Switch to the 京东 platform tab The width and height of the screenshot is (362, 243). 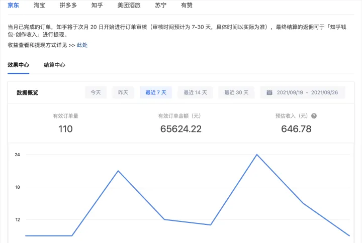click(x=13, y=5)
